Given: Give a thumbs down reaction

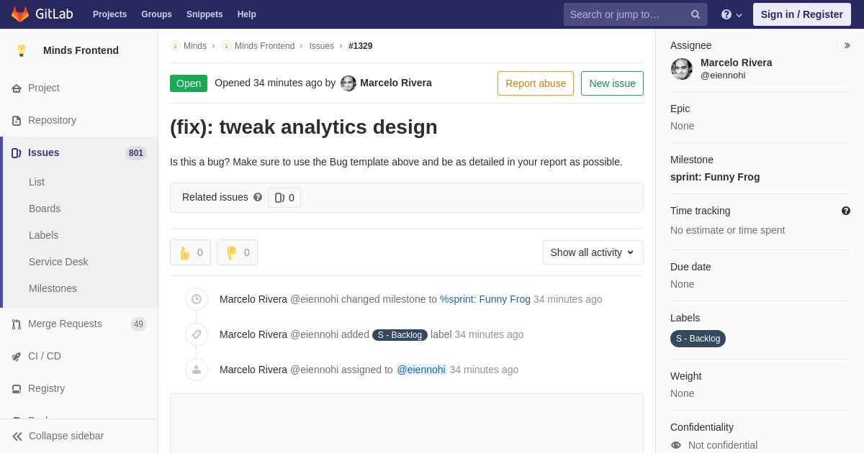Looking at the screenshot, I should click(237, 252).
